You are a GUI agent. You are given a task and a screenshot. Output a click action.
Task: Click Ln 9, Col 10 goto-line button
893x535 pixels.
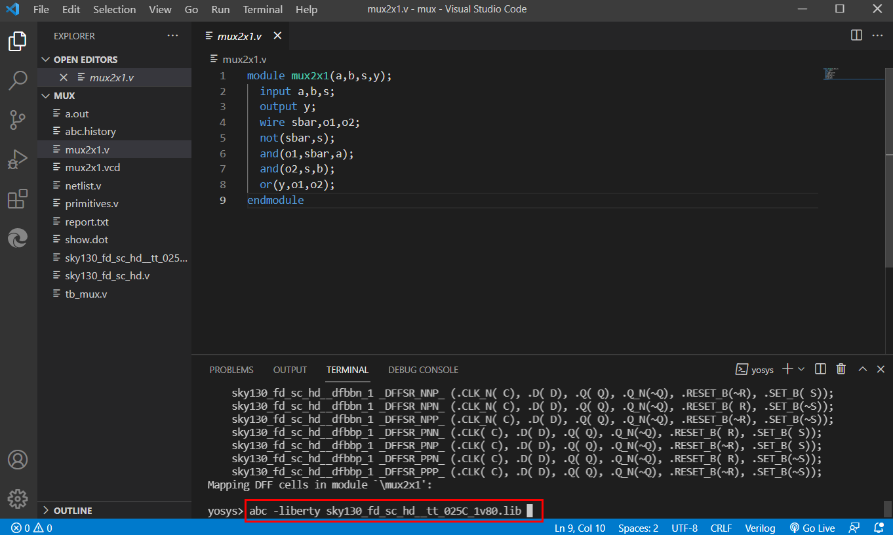[x=580, y=528]
